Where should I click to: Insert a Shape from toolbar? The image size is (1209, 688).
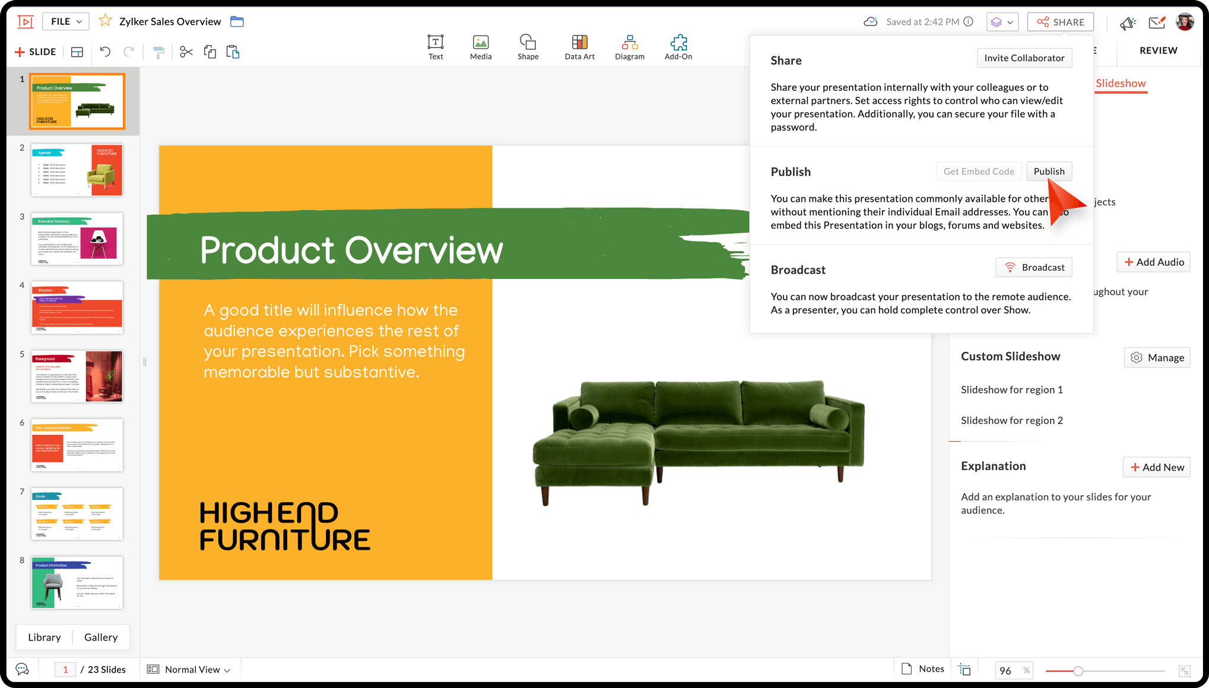click(x=527, y=47)
